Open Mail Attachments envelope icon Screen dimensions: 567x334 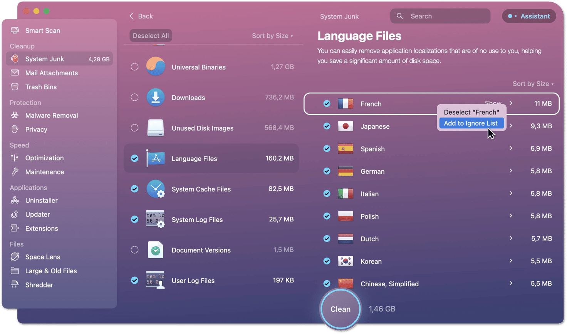coord(15,73)
